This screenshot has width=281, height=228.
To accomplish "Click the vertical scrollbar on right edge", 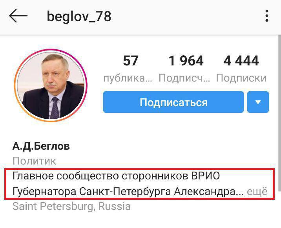I will [279, 113].
